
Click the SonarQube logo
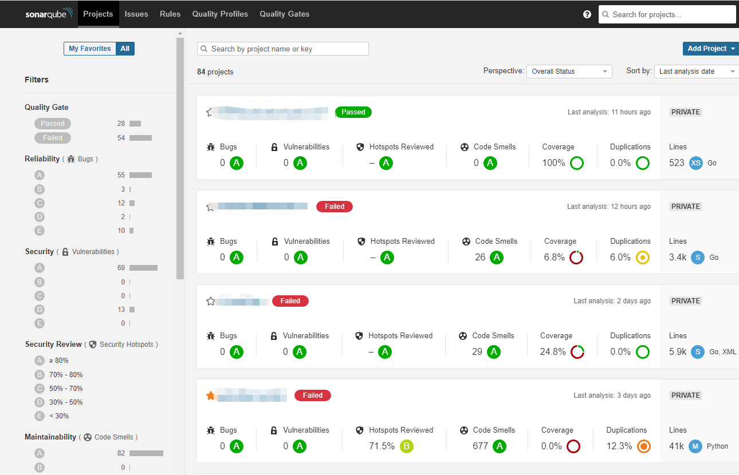[49, 14]
